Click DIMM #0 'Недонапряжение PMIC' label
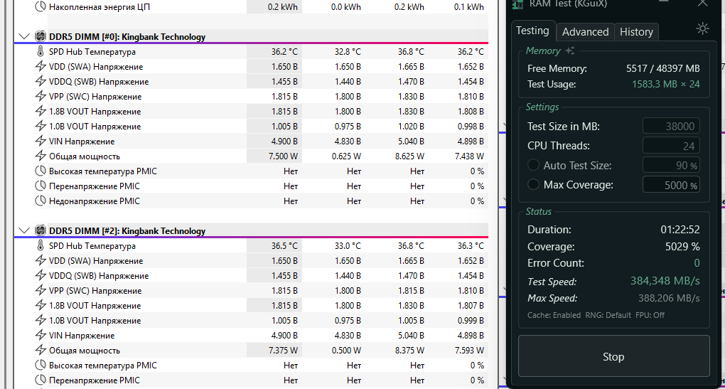Image resolution: width=725 pixels, height=389 pixels. coord(95,201)
